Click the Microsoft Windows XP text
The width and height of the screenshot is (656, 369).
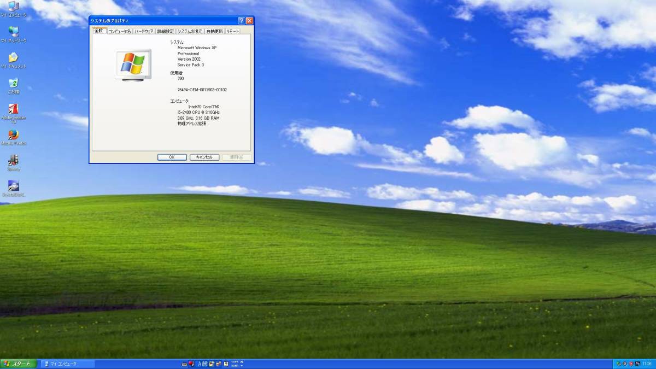tap(197, 48)
